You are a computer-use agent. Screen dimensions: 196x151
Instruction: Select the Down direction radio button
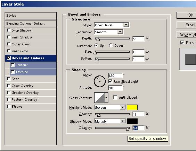click(x=111, y=45)
